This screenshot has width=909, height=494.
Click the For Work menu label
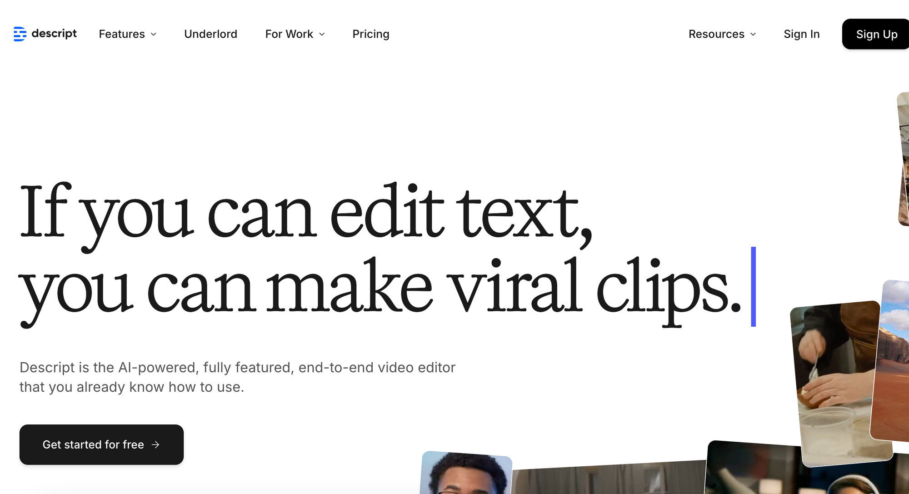coord(289,34)
